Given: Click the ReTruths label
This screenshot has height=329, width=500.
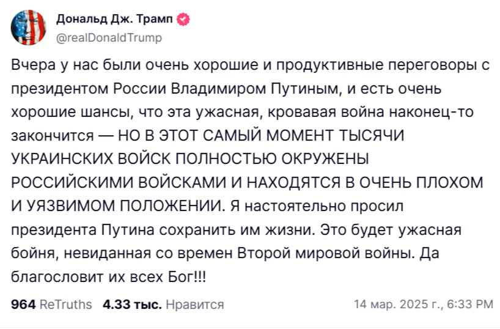Looking at the screenshot, I should pyautogui.click(x=65, y=304).
